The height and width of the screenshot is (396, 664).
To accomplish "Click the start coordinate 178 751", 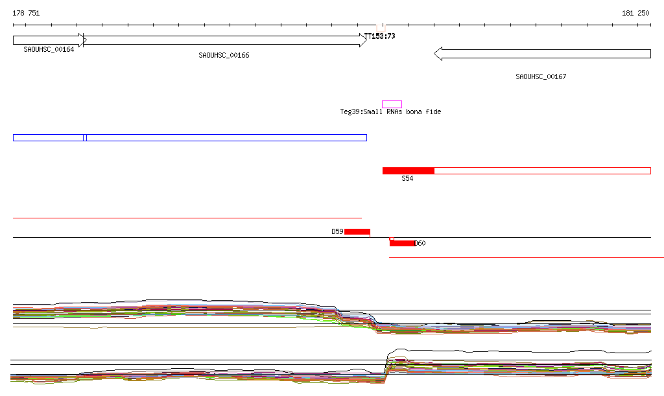I will 26,13.
